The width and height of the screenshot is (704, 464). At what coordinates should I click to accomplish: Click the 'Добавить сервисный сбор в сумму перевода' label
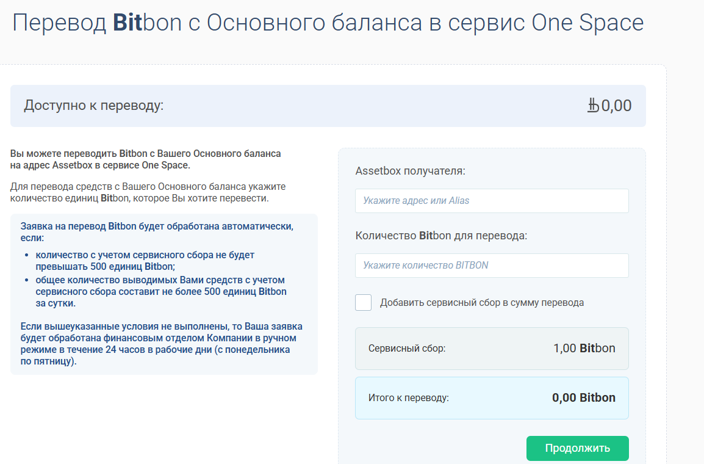point(482,303)
